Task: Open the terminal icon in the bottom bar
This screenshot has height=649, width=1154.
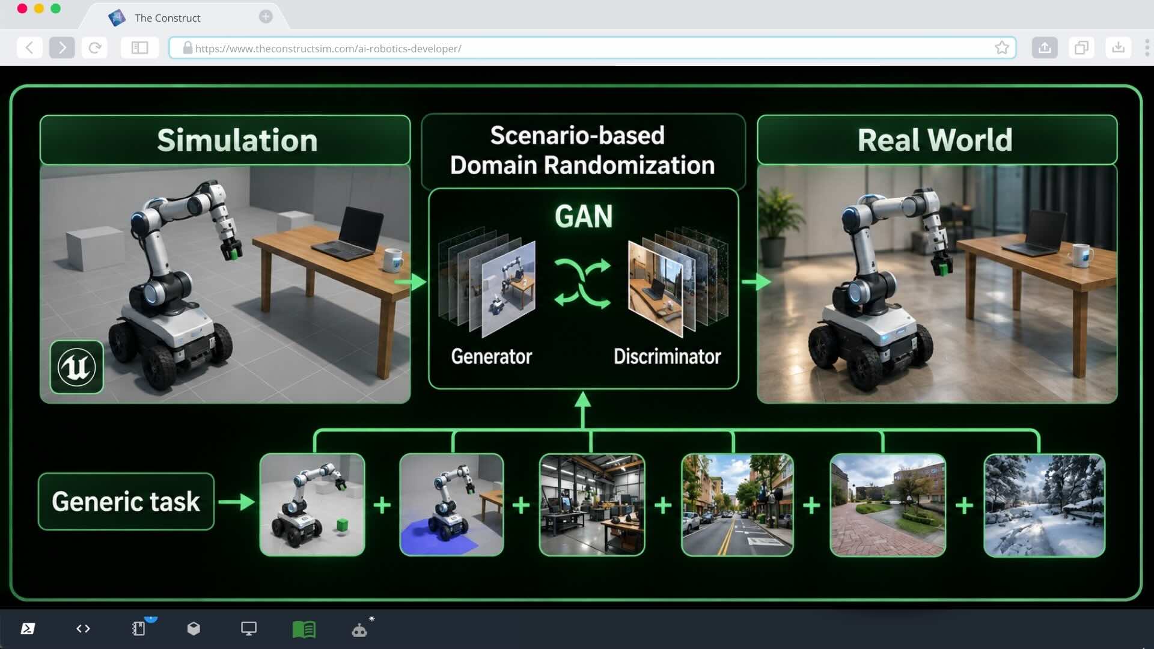Action: [x=28, y=629]
